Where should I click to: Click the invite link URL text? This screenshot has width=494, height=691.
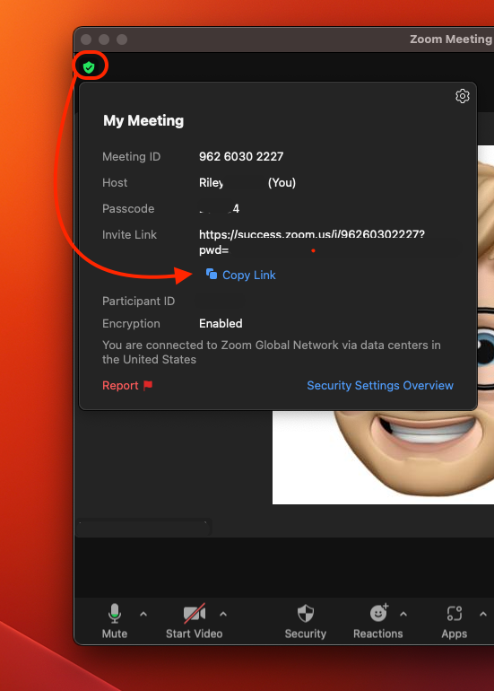click(312, 242)
